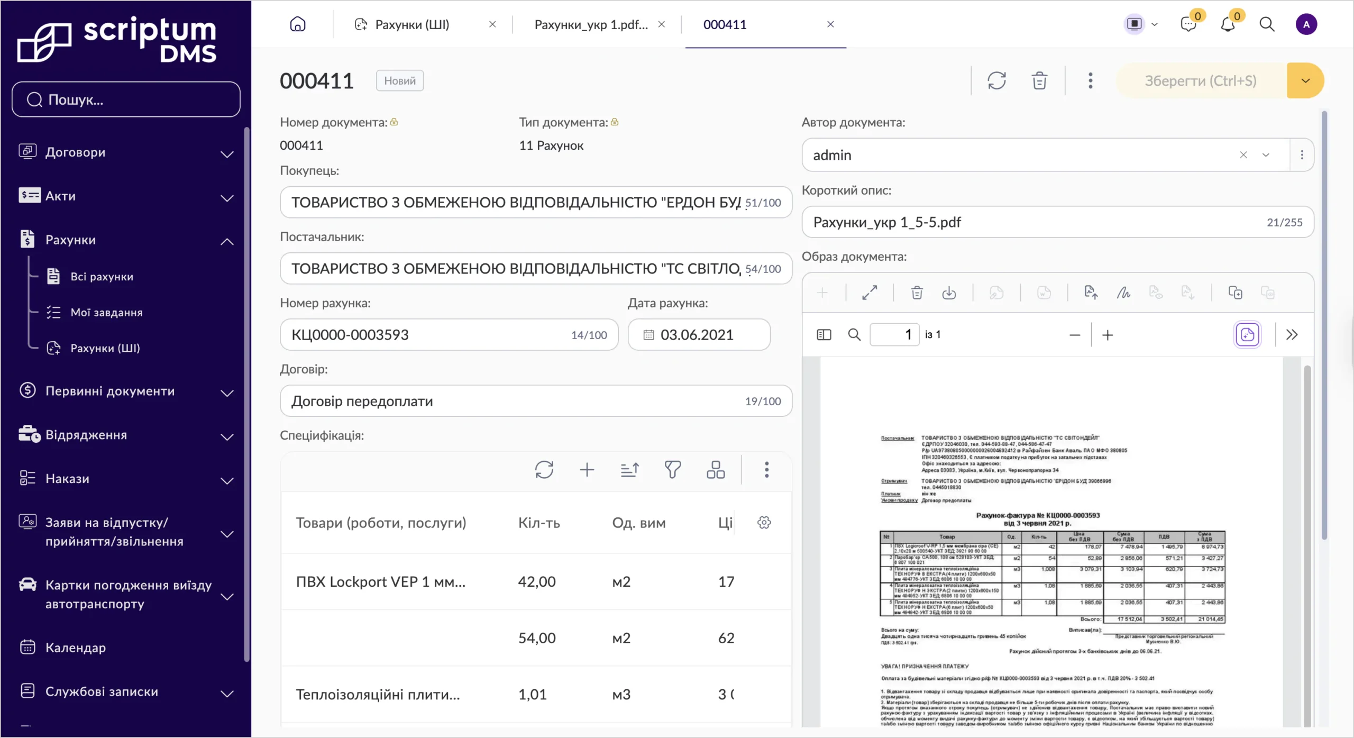Delete the document with trash icon
Viewport: 1354px width, 738px height.
click(x=1039, y=81)
